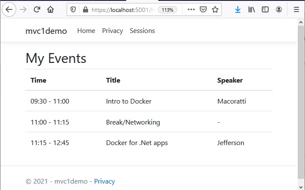Image resolution: width=305 pixels, height=190 pixels.
Task: Click the forward navigation arrow
Action: (23, 9)
